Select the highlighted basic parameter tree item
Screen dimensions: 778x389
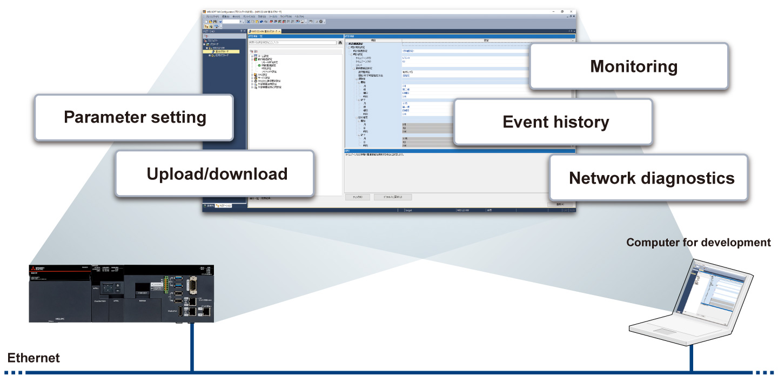(x=221, y=51)
